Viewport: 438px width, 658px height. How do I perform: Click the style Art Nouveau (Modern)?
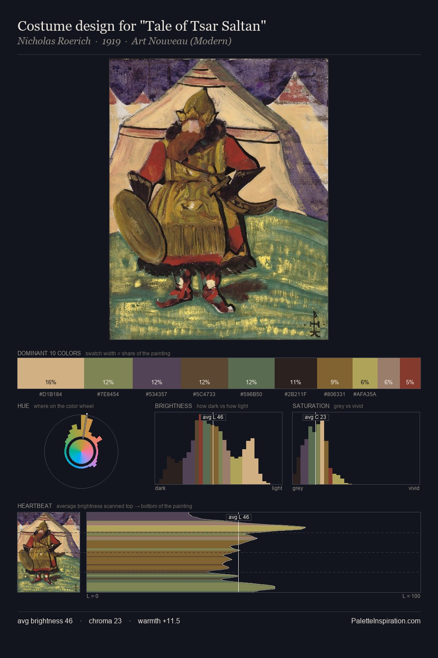click(x=181, y=41)
